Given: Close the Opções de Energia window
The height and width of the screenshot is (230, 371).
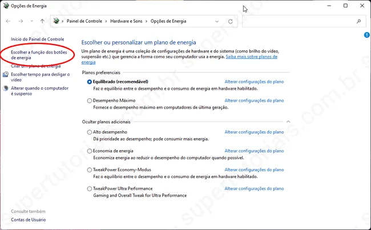Looking at the screenshot, I should click(x=362, y=6).
